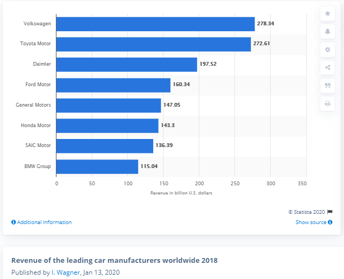The width and height of the screenshot is (344, 279).
Task: Click the x-axis tick label 350
Action: 302,184
